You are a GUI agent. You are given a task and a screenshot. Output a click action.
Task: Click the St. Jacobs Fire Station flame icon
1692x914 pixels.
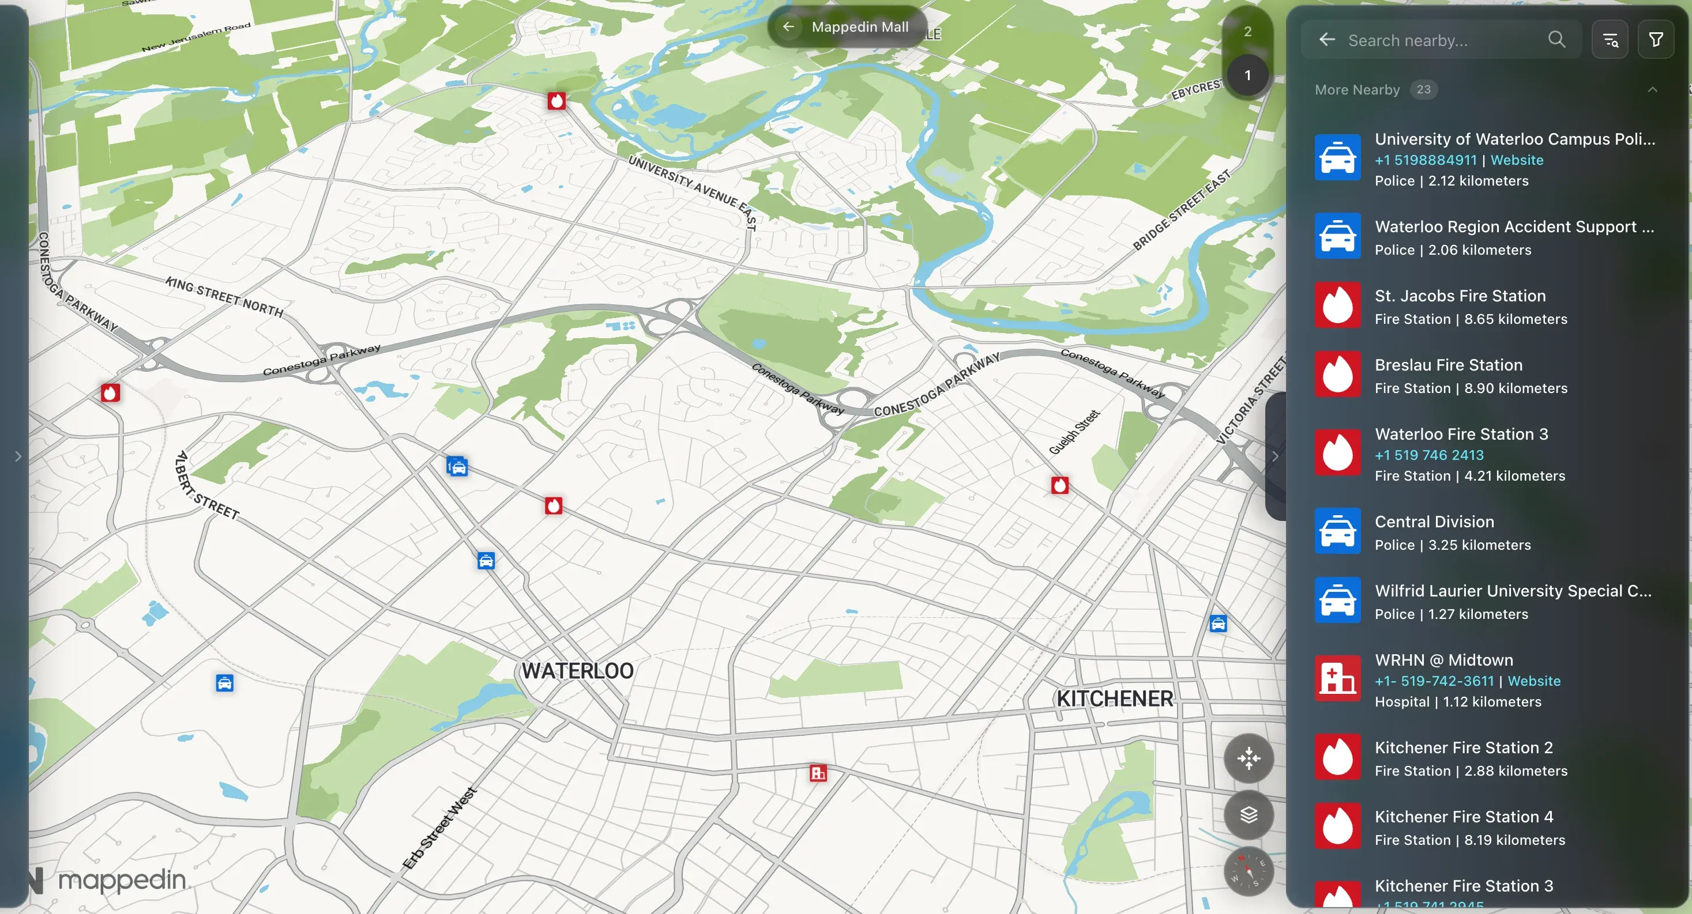click(x=1337, y=305)
